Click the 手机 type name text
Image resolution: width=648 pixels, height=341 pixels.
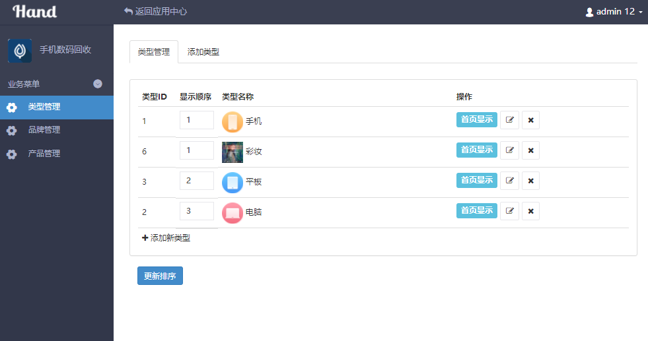coord(254,121)
